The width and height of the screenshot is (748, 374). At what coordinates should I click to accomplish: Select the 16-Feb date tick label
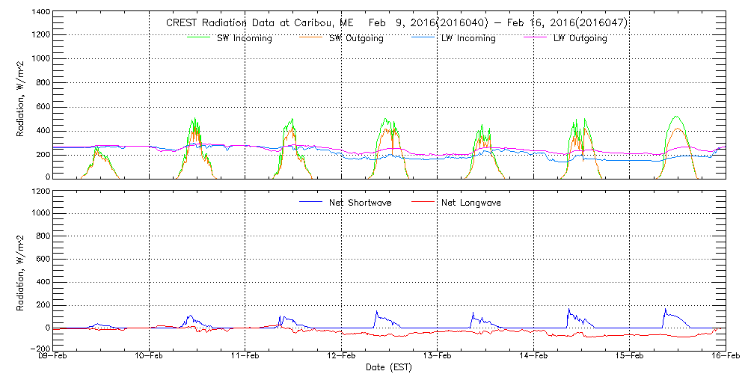[725, 358]
